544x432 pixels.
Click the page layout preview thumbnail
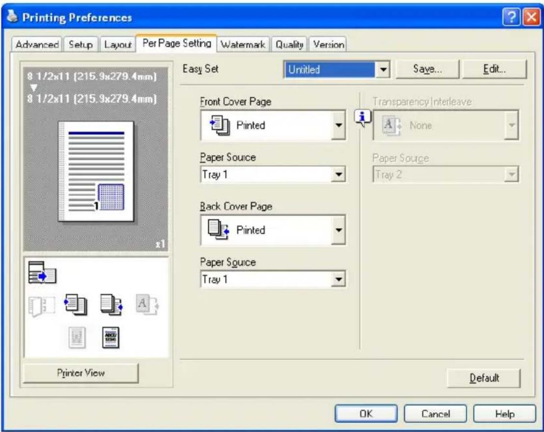pos(96,172)
